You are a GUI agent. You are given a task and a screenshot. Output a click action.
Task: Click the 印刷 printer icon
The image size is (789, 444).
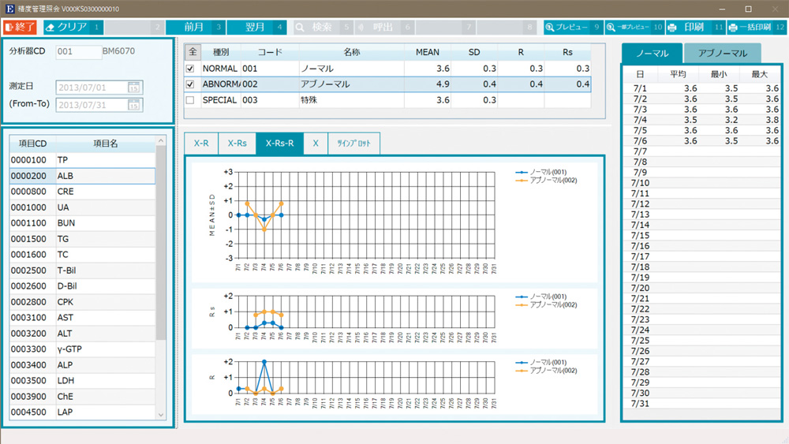tap(672, 27)
